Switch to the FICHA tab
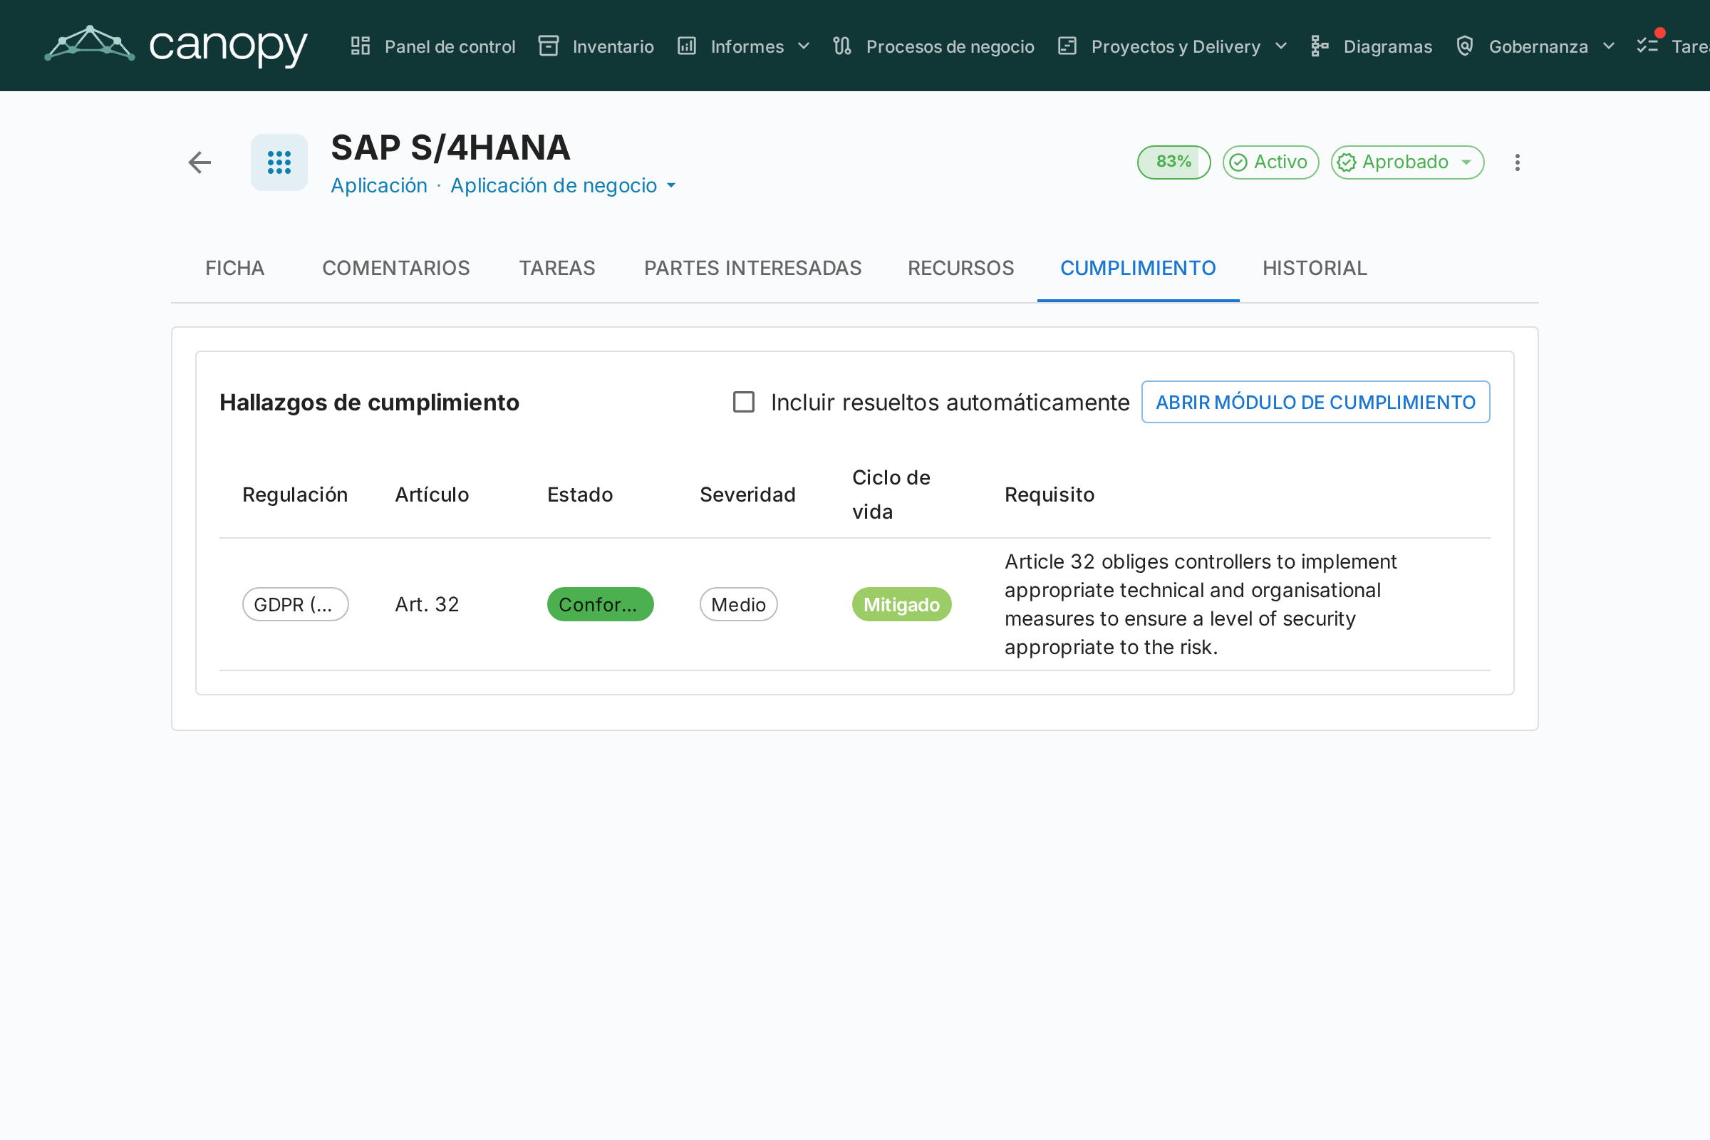The image size is (1710, 1140). point(235,269)
